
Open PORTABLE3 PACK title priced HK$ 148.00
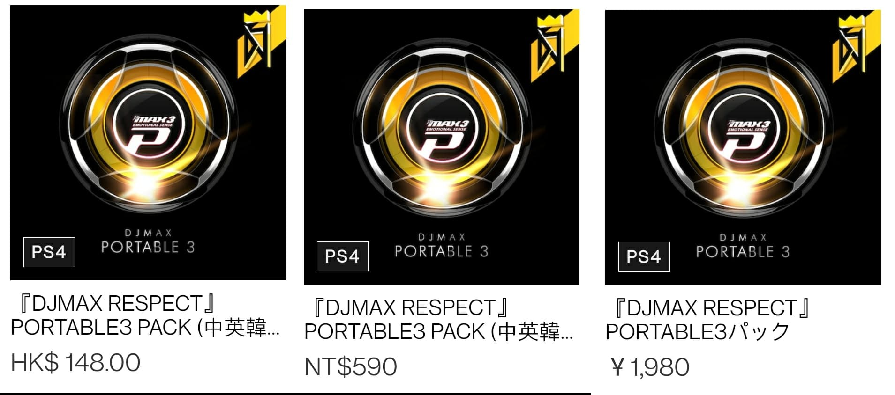click(x=145, y=315)
